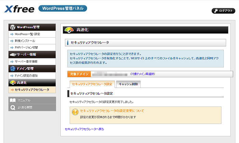Click the ログアウト button

[223, 11]
